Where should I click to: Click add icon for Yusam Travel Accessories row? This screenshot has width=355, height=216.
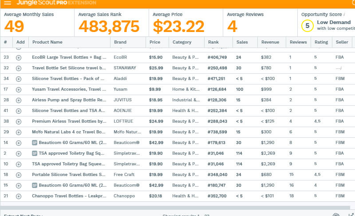[x=19, y=89]
